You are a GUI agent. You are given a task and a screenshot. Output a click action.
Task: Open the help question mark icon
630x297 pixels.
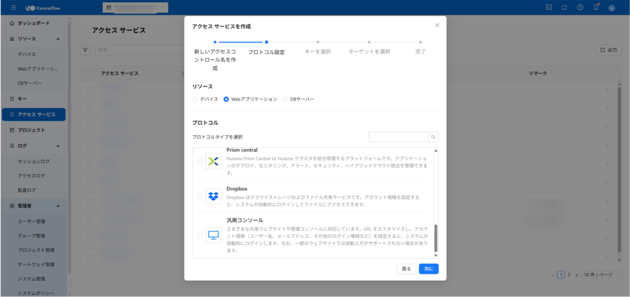580,7
